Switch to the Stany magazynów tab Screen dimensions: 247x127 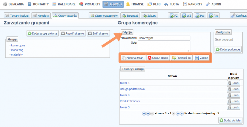[103, 15]
